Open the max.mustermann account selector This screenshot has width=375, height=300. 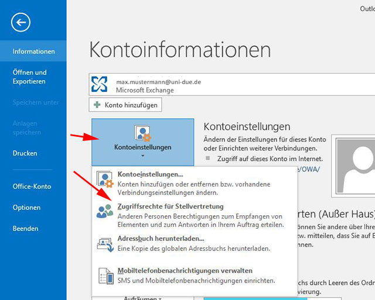click(229, 85)
